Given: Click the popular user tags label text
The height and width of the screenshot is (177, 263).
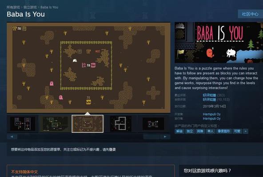Looking at the screenshot, I should pos(197,126).
